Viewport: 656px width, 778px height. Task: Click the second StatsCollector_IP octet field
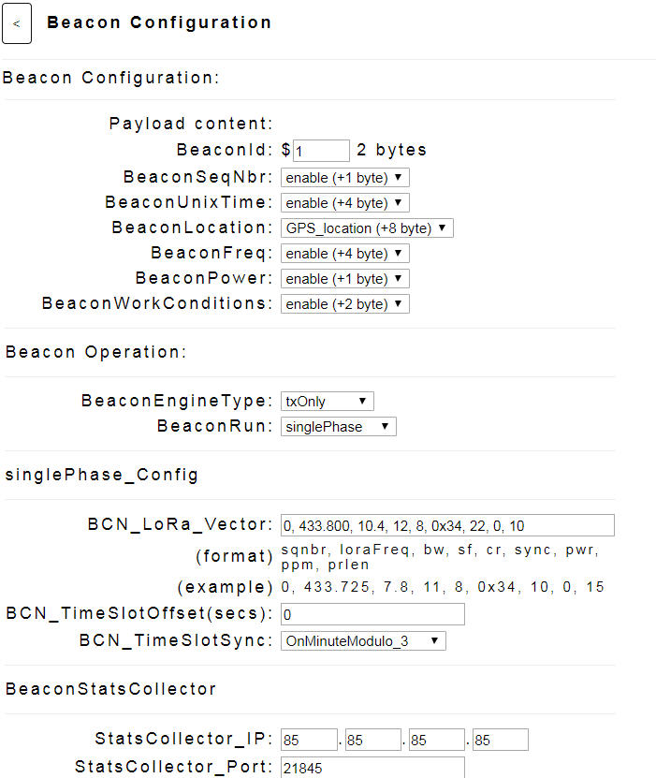point(372,740)
